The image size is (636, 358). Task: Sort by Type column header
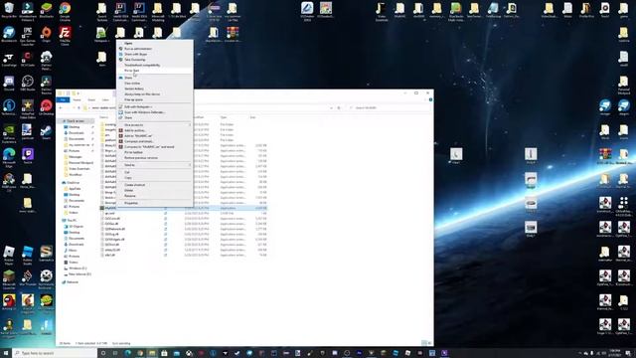click(224, 117)
